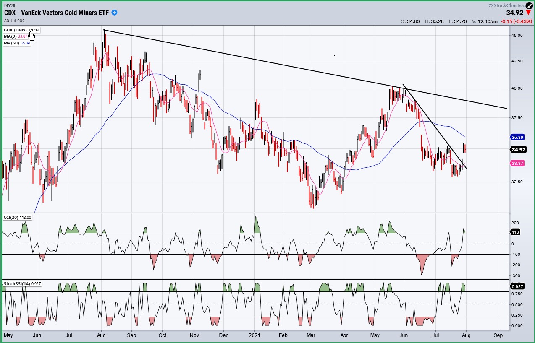Image resolution: width=535 pixels, height=343 pixels.
Task: Click the CCI(20) 113.00 indicator label
Action: tap(17, 217)
